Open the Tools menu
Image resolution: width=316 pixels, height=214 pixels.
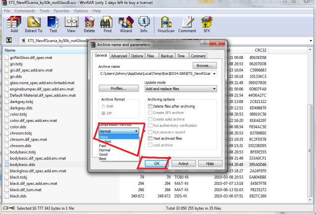click(x=45, y=11)
